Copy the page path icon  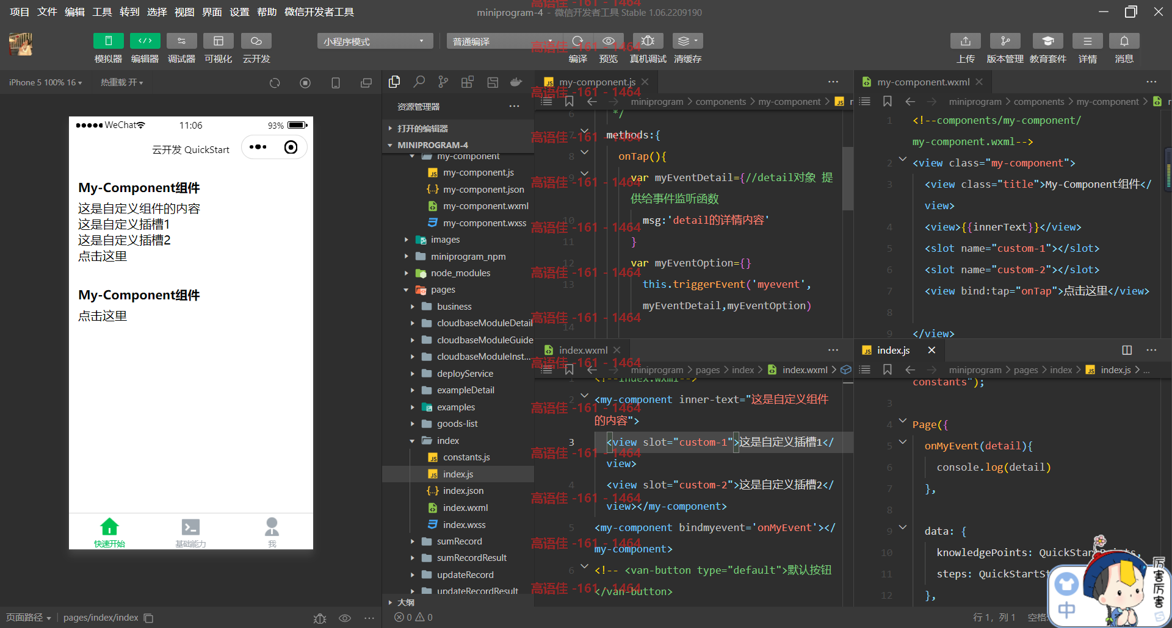148,618
